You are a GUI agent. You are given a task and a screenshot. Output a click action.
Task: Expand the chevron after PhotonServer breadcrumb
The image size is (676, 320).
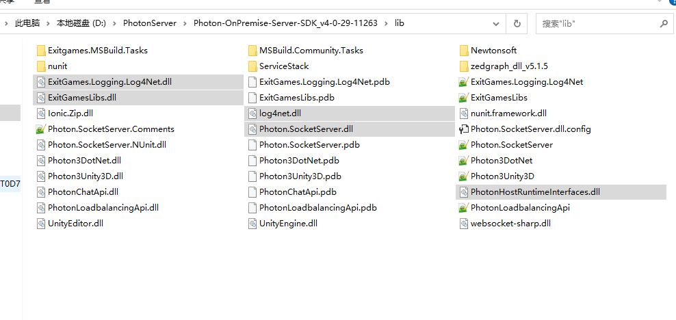tap(185, 24)
